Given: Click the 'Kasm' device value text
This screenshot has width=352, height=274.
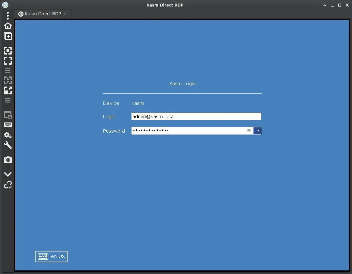Looking at the screenshot, I should point(138,103).
